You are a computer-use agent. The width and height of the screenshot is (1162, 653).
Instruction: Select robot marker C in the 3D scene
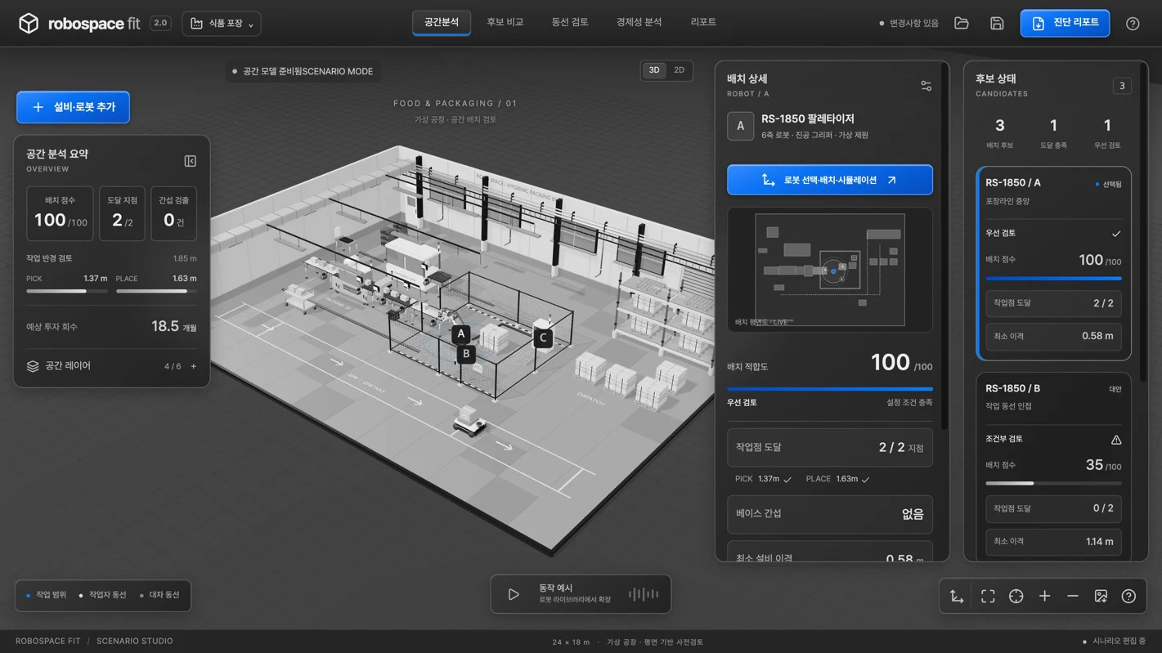click(x=543, y=338)
